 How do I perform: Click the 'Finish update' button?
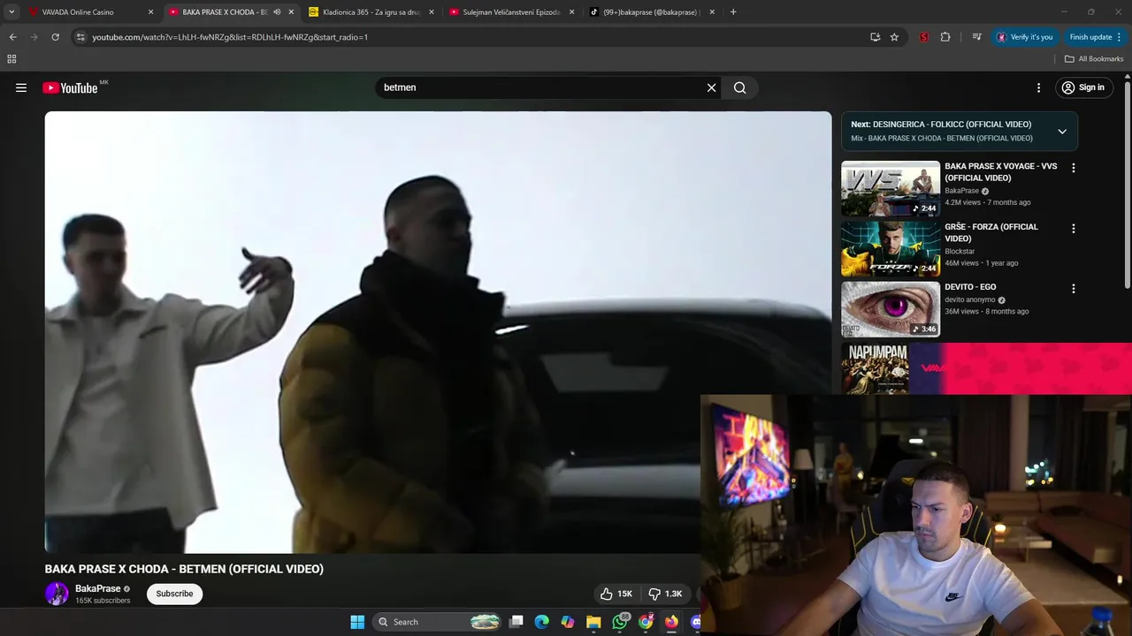pos(1095,37)
